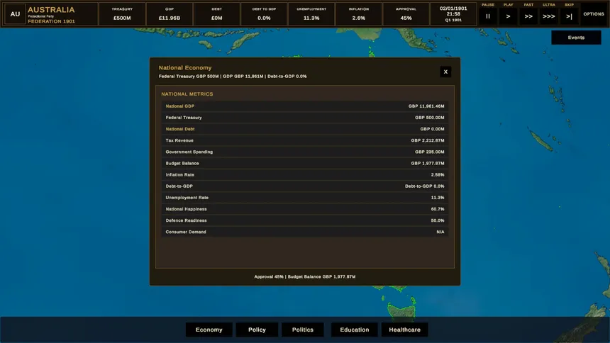The width and height of the screenshot is (610, 343).
Task: Open the Options menu
Action: pos(593,14)
